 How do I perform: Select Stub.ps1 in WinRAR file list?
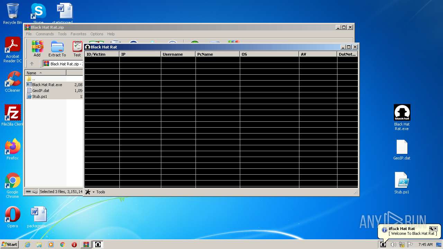(x=54, y=96)
